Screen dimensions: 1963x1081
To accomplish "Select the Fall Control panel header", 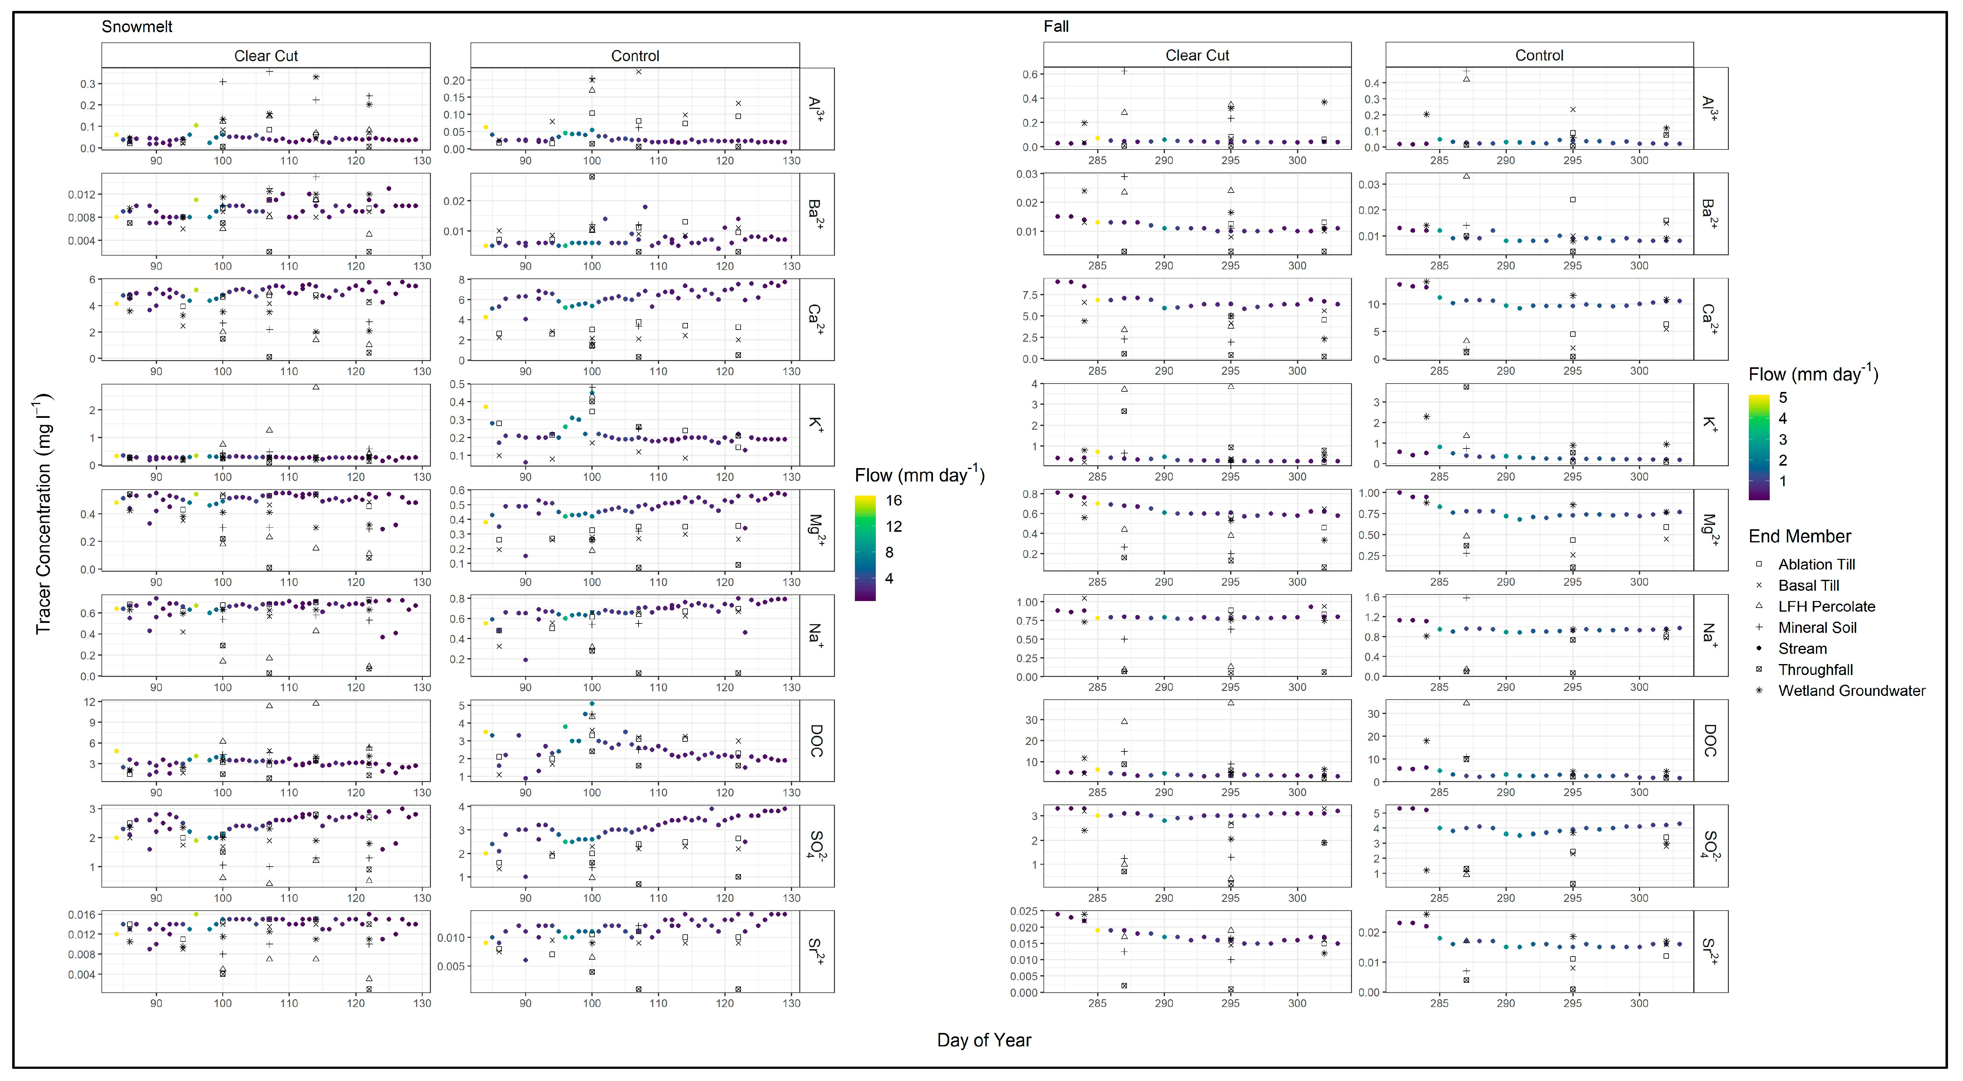I will click(x=1539, y=55).
